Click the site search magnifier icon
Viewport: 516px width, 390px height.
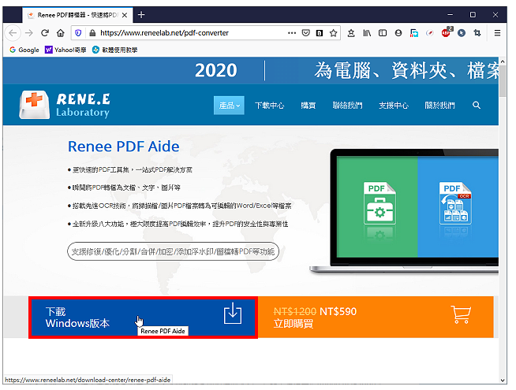point(477,105)
